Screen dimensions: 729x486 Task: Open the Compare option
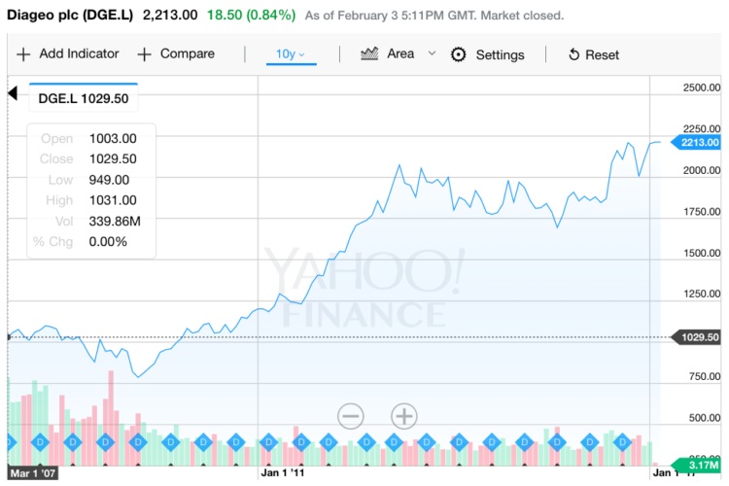(188, 54)
